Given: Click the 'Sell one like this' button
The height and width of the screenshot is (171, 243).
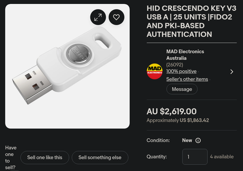Looking at the screenshot, I should point(45,157).
